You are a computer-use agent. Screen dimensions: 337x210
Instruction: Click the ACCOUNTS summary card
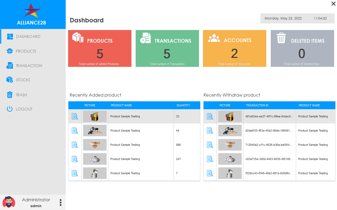pyautogui.click(x=234, y=48)
